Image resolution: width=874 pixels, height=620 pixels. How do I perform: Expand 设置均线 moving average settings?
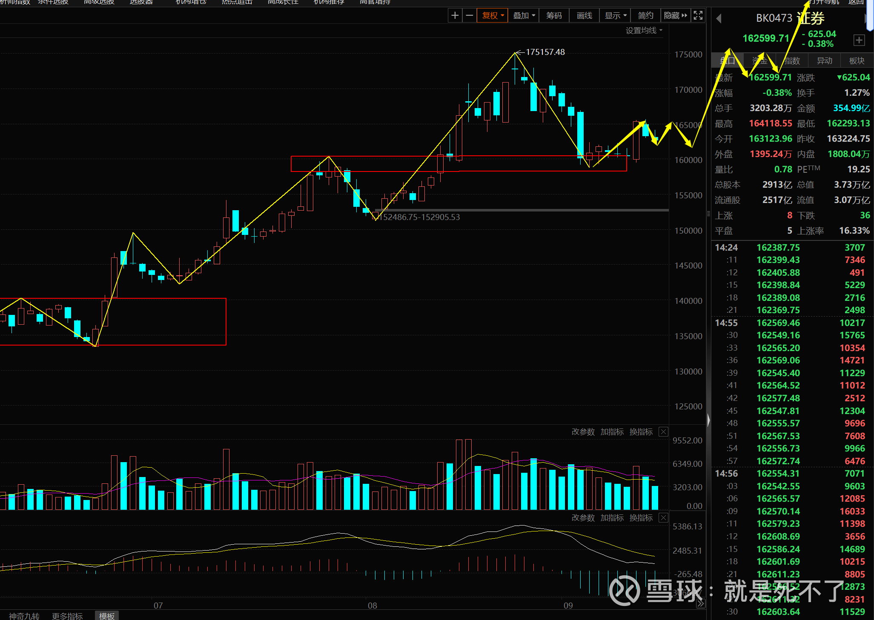(644, 31)
